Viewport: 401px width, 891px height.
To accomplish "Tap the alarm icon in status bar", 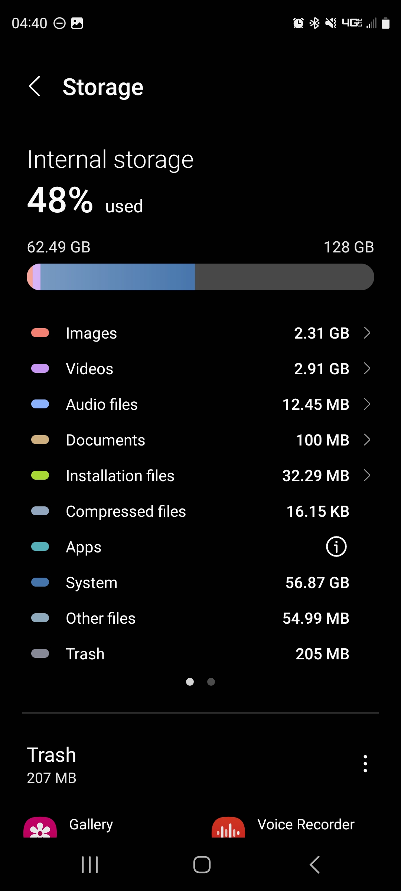I will coord(298,23).
